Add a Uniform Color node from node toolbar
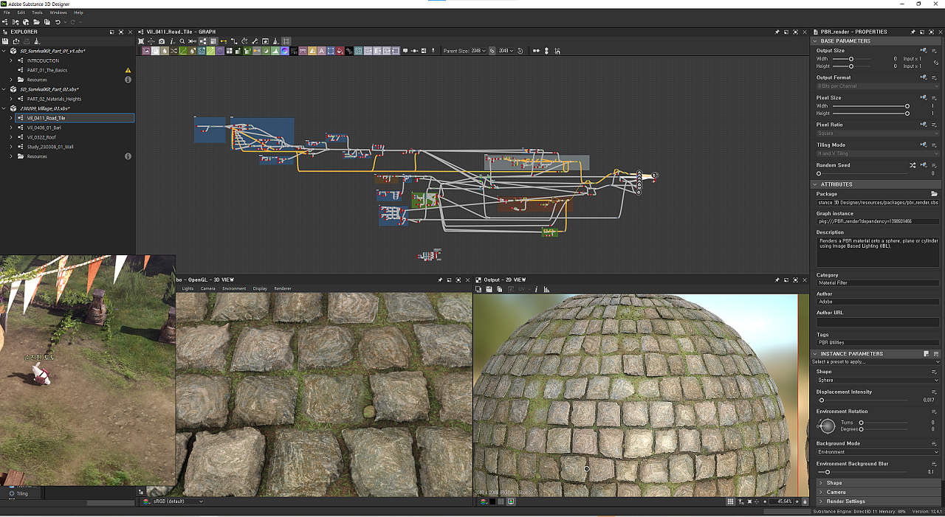Image resolution: width=945 pixels, height=517 pixels. 340,51
